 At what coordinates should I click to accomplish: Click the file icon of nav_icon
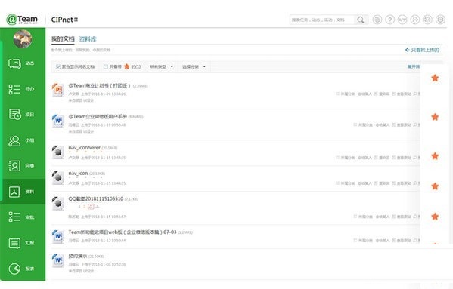click(57, 177)
